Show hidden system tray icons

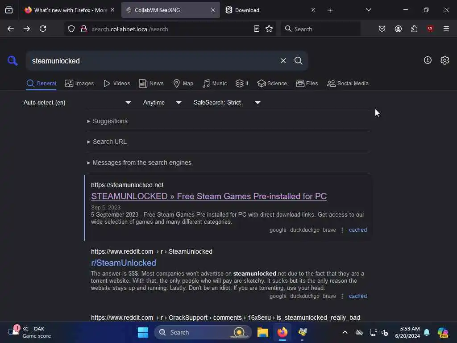pos(345,332)
